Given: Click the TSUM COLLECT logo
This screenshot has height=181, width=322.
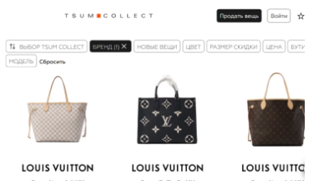Looking at the screenshot, I should (x=109, y=16).
